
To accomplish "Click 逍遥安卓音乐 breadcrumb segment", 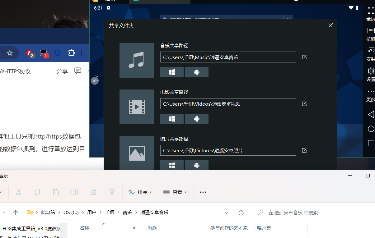I will click(154, 213).
